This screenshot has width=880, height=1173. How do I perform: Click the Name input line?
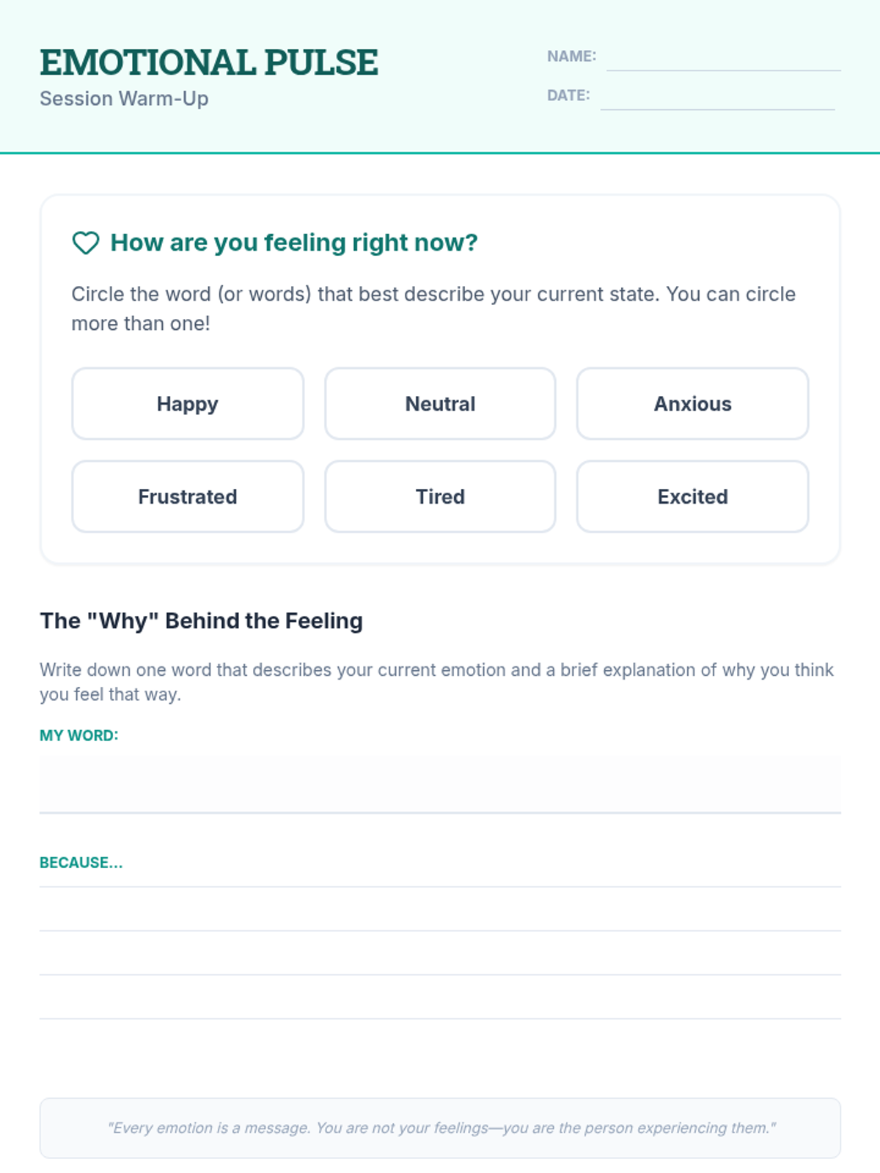coord(723,60)
